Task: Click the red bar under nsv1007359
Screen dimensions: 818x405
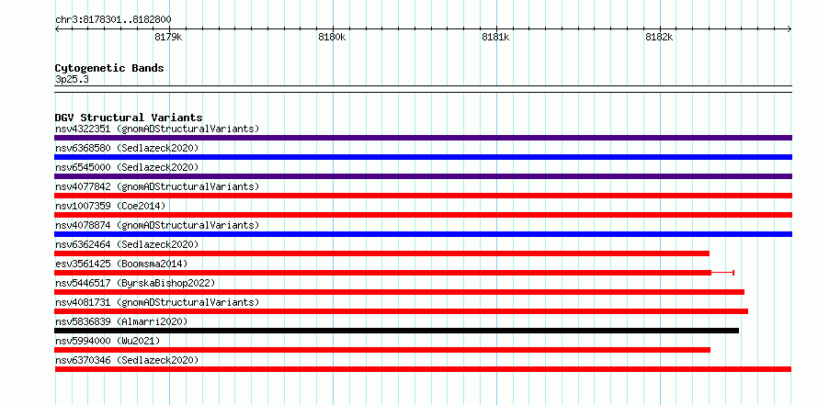Action: (423, 215)
